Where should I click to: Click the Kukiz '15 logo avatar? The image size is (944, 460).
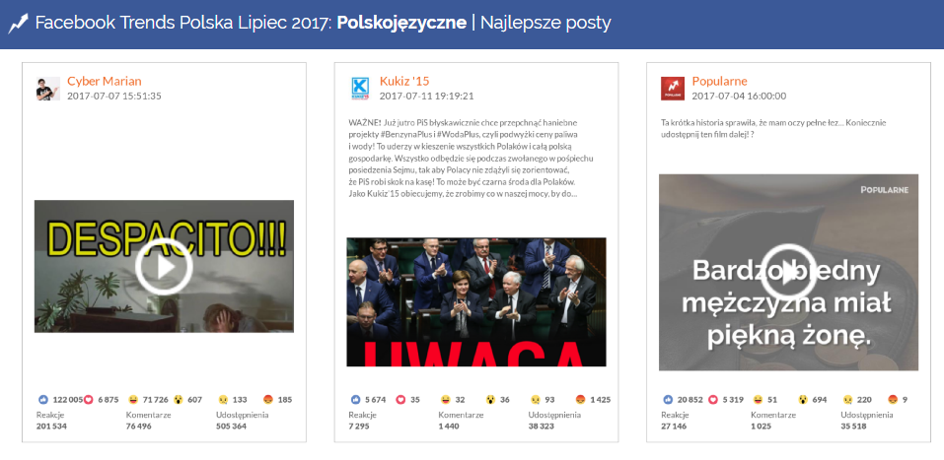tap(360, 89)
